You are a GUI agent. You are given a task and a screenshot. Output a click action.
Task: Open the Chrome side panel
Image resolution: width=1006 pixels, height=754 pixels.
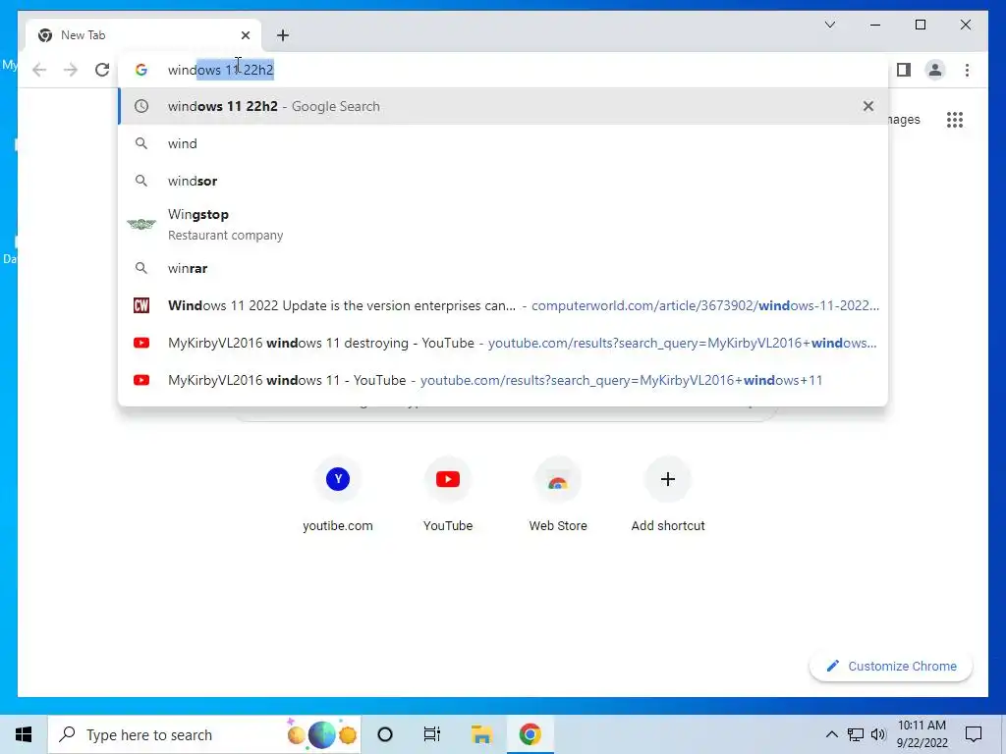[904, 70]
